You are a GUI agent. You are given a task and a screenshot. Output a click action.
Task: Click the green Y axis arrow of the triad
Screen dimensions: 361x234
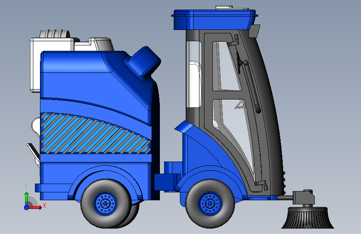(x=27, y=198)
